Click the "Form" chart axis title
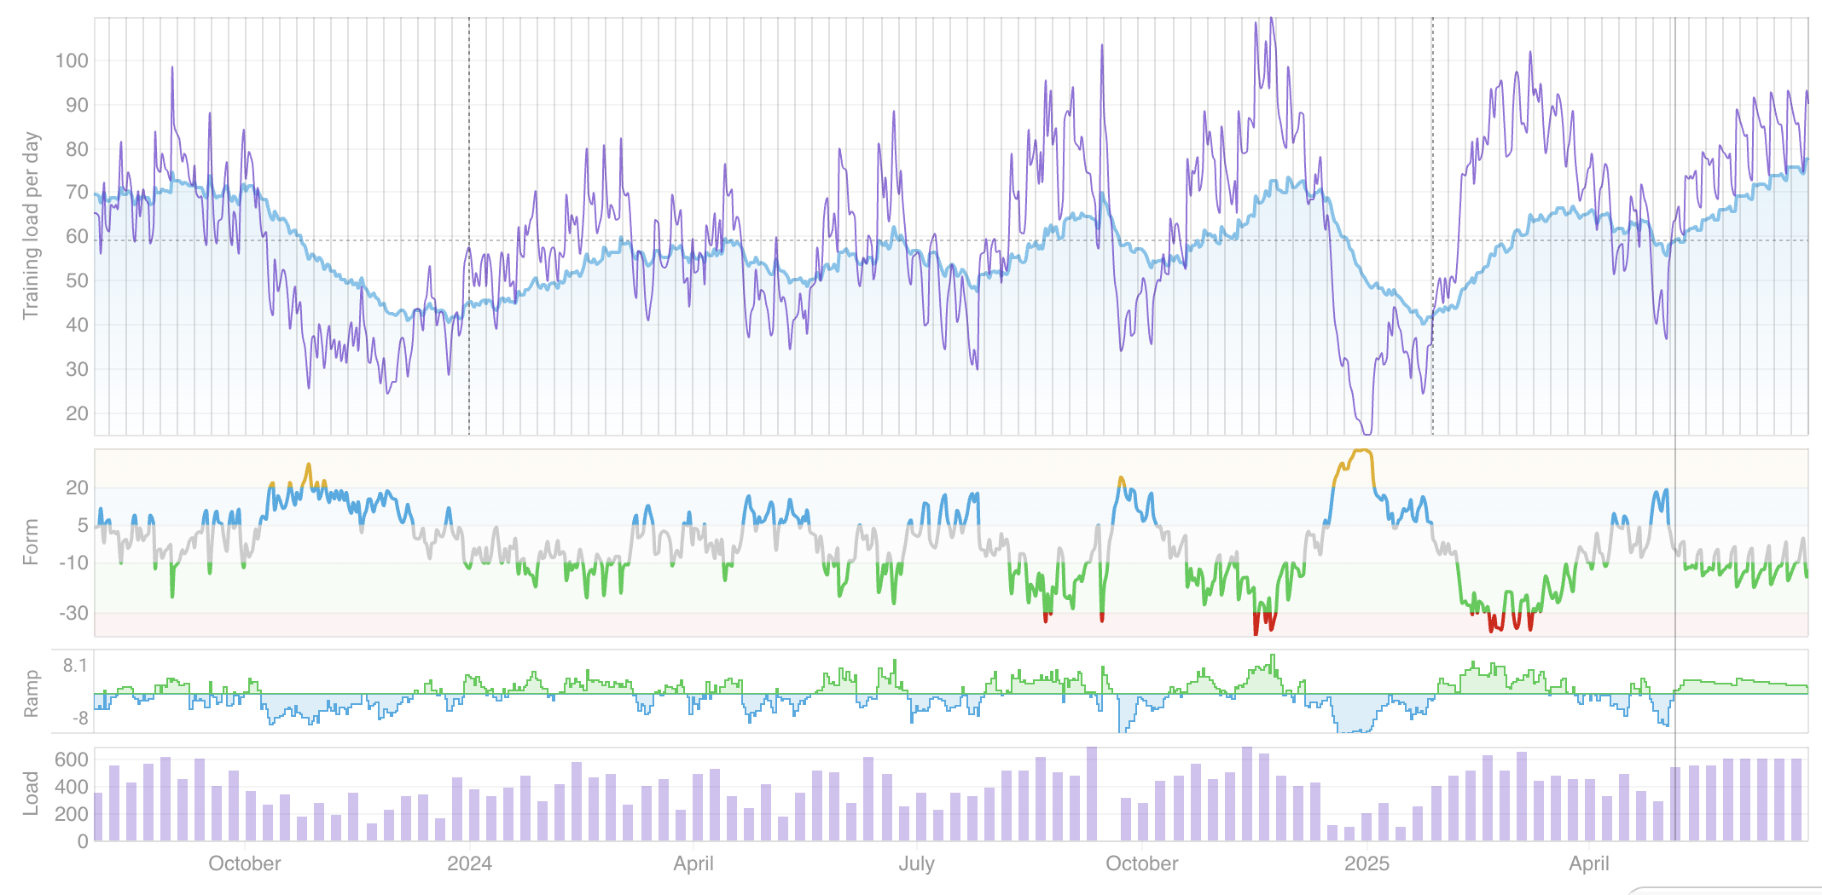This screenshot has width=1822, height=895. 31,542
